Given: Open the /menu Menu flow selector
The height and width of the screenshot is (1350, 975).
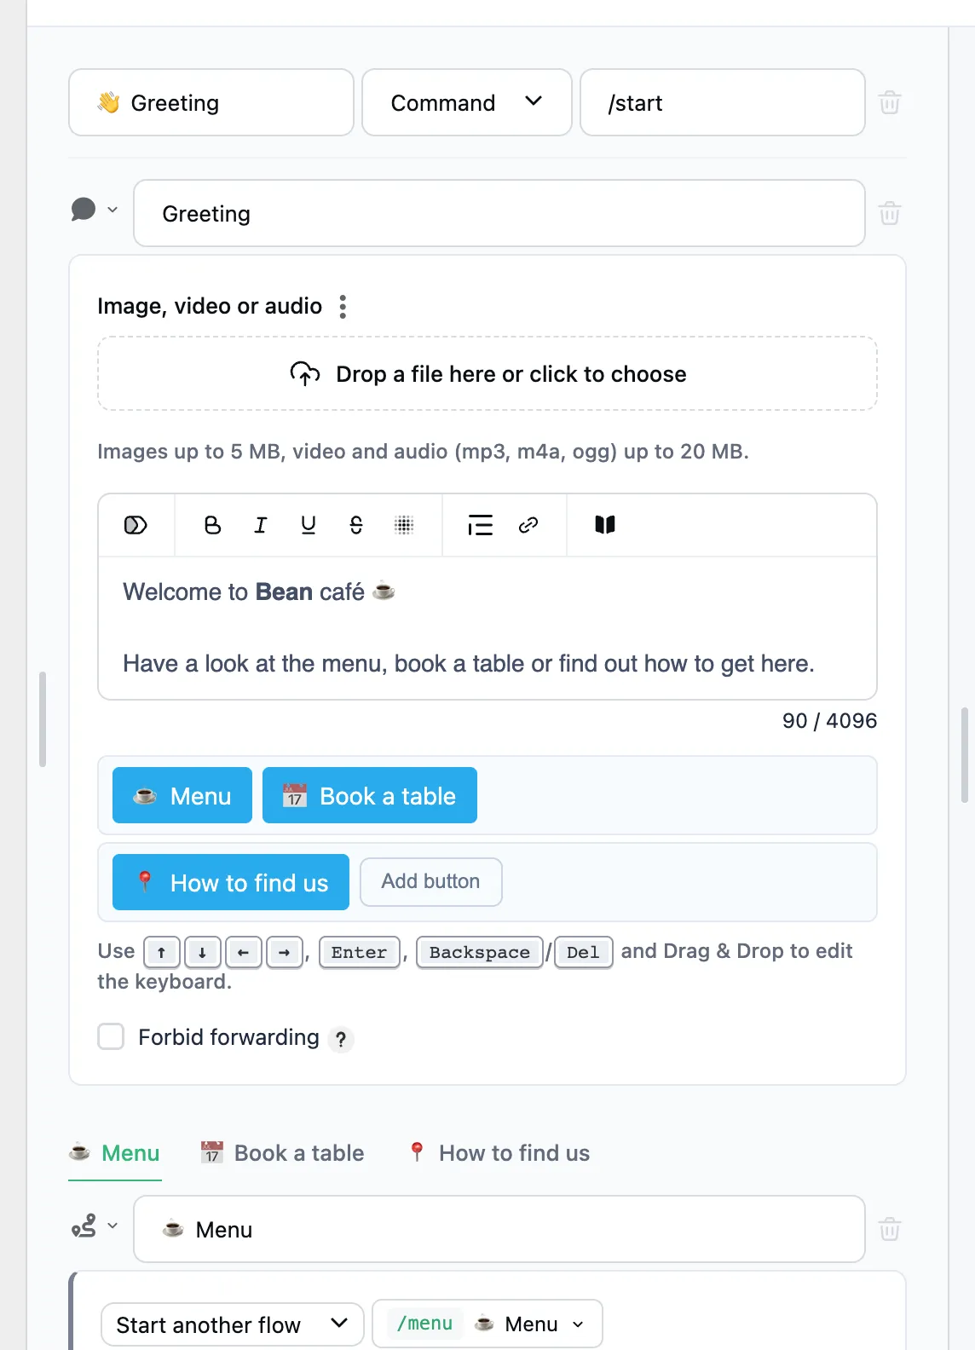Looking at the screenshot, I should click(487, 1324).
